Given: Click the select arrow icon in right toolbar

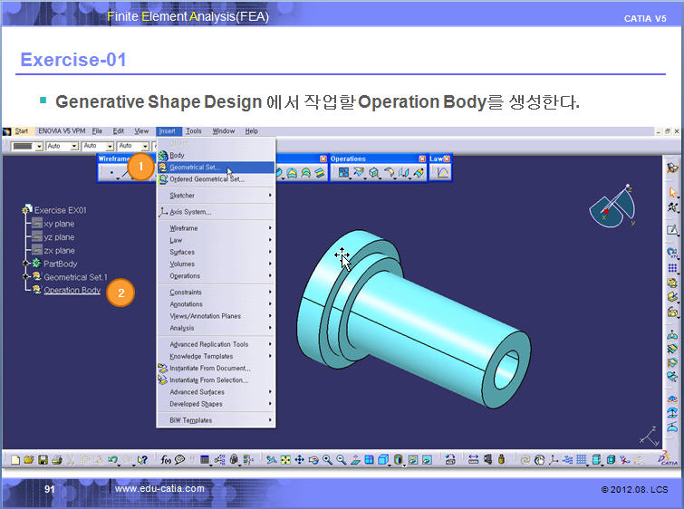Looking at the screenshot, I should pos(672,192).
